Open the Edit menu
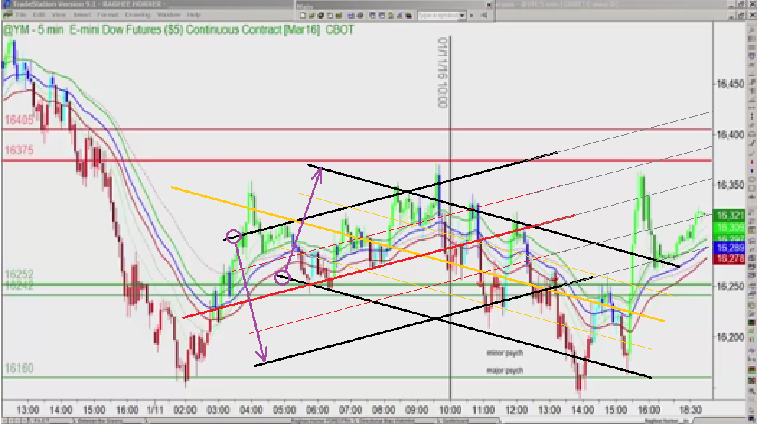 coord(39,15)
